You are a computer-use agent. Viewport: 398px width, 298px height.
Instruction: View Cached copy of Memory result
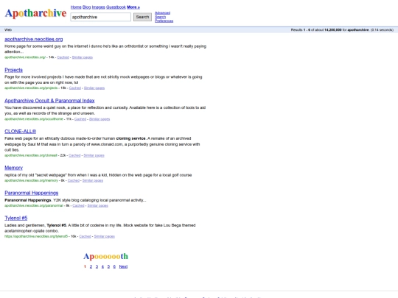click(x=74, y=180)
